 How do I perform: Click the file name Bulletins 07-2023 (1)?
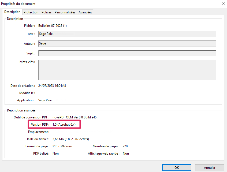click(x=53, y=26)
